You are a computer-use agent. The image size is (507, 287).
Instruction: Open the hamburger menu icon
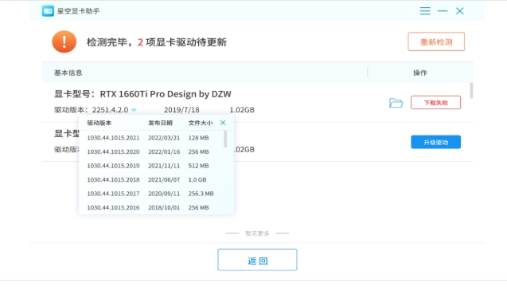(x=425, y=11)
